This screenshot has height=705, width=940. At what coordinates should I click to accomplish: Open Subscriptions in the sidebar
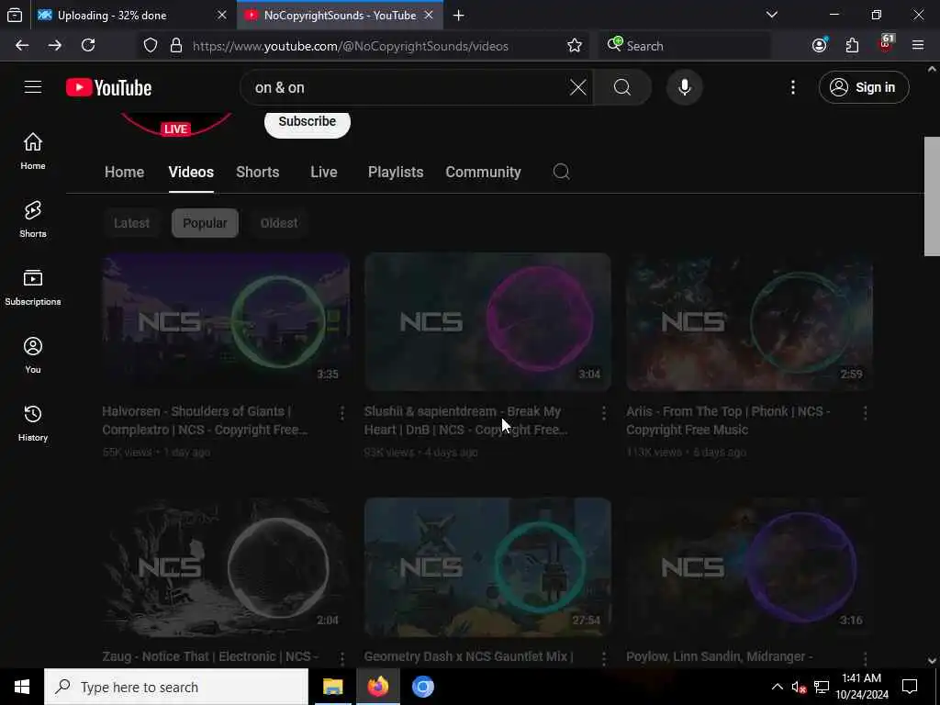pos(33,287)
